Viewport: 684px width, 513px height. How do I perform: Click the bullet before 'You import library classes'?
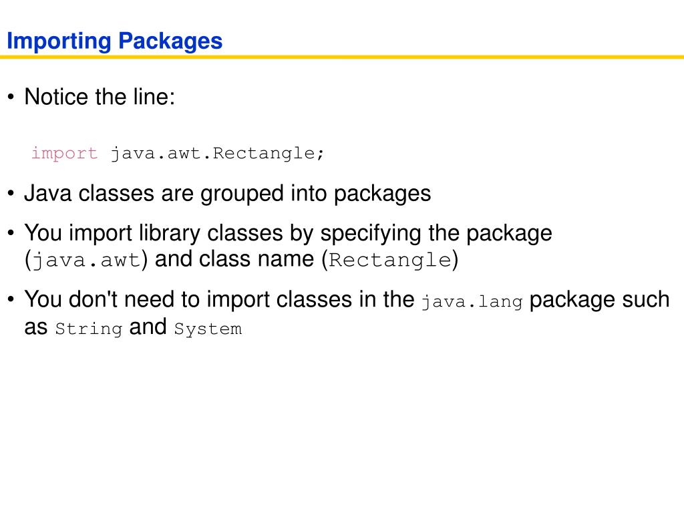coord(11,233)
